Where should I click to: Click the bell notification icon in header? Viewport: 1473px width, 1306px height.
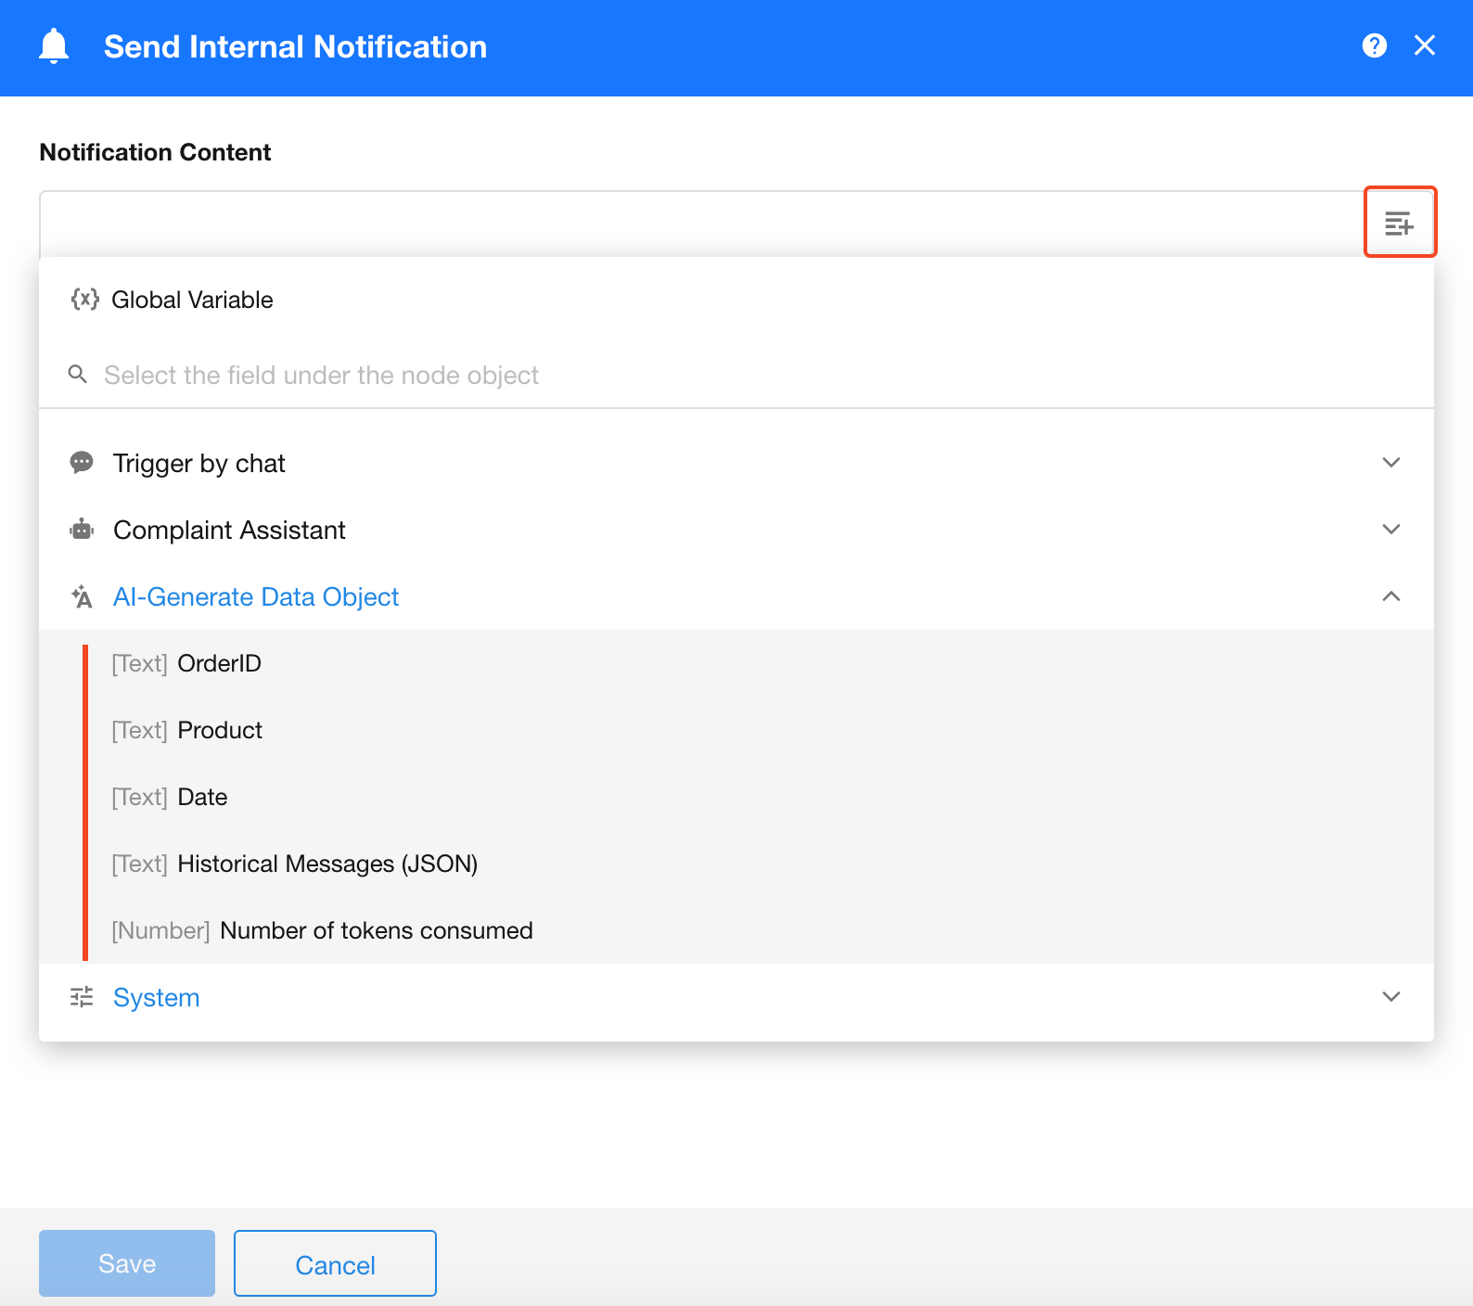pyautogui.click(x=54, y=46)
